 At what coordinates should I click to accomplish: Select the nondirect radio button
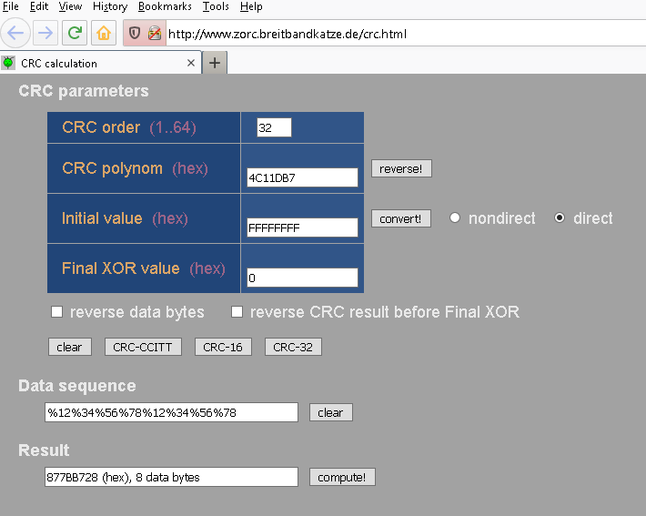[454, 218]
